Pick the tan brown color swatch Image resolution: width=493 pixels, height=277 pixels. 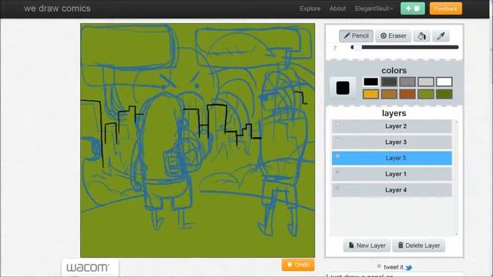(389, 94)
